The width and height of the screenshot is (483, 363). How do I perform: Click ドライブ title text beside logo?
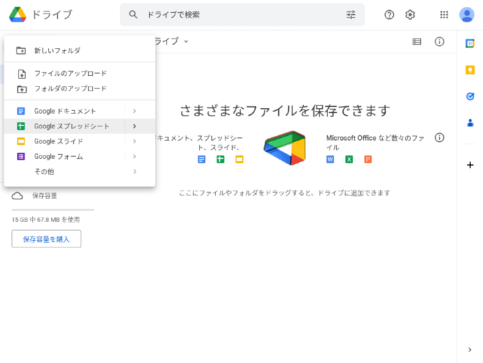tap(52, 15)
